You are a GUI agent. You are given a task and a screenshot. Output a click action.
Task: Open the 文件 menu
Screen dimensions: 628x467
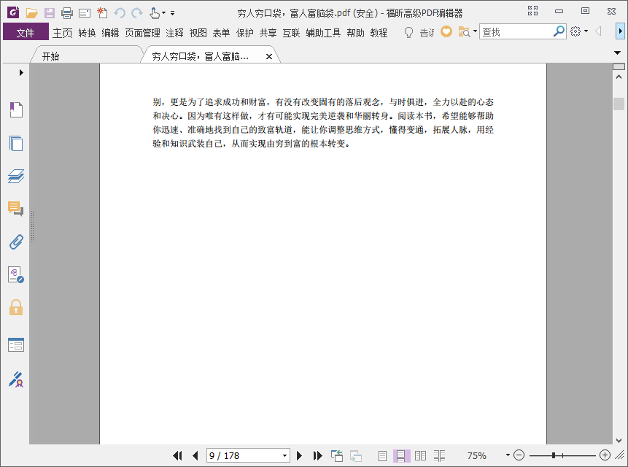(26, 32)
